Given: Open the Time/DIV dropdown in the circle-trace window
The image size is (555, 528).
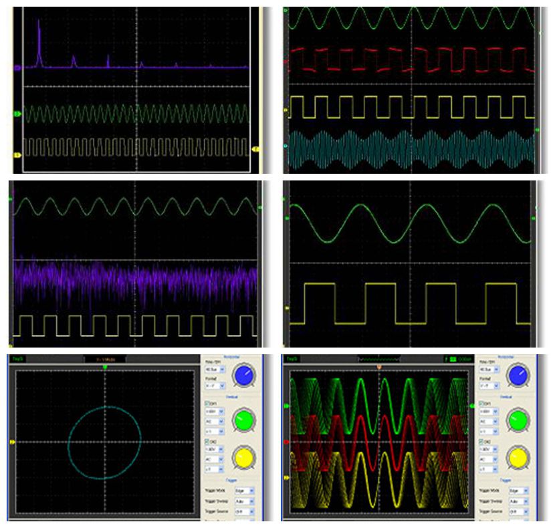Looking at the screenshot, I should (215, 370).
